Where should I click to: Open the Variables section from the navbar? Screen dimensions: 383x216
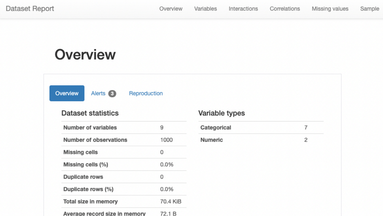tap(205, 9)
